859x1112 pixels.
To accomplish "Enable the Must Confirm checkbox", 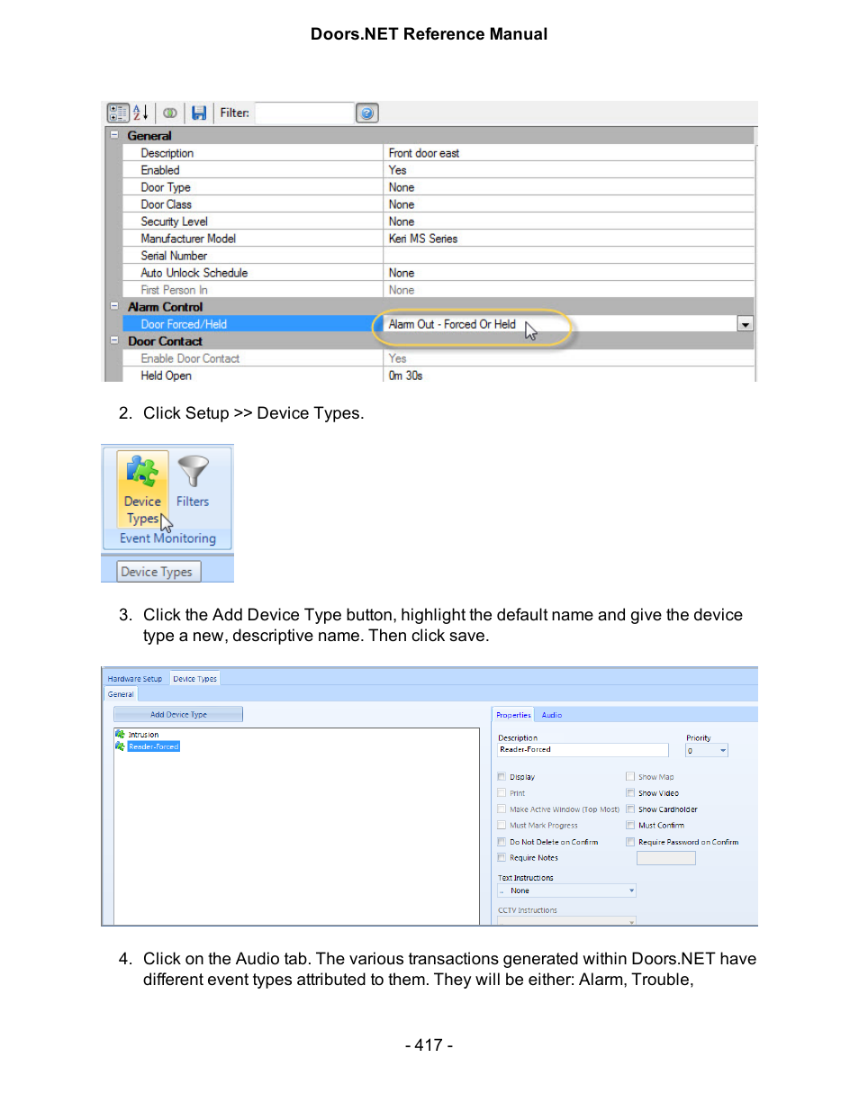I will coord(630,826).
